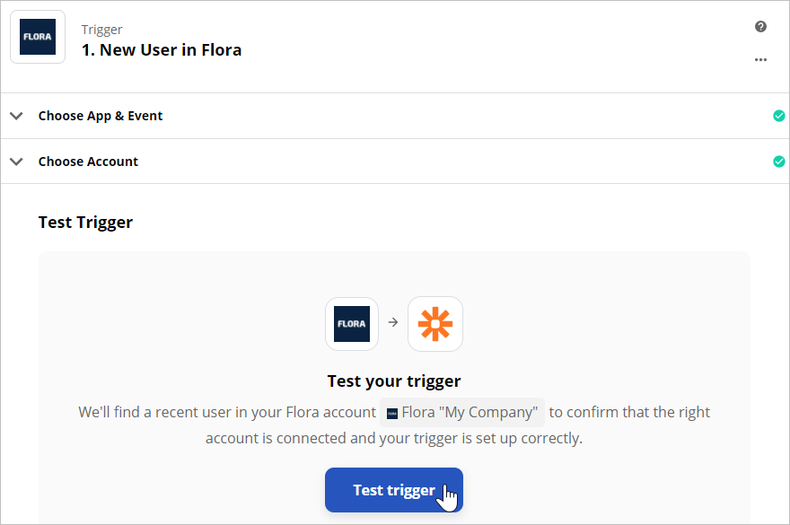Image resolution: width=790 pixels, height=525 pixels.
Task: Click the Test Trigger section heading
Action: 85,223
